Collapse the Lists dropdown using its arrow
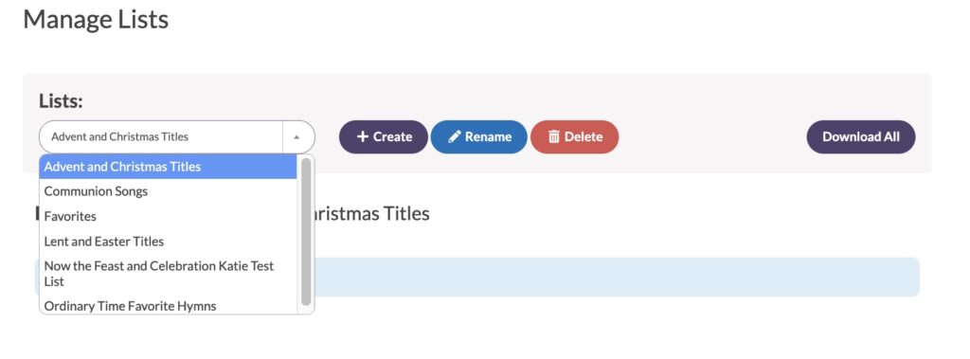 pos(296,136)
